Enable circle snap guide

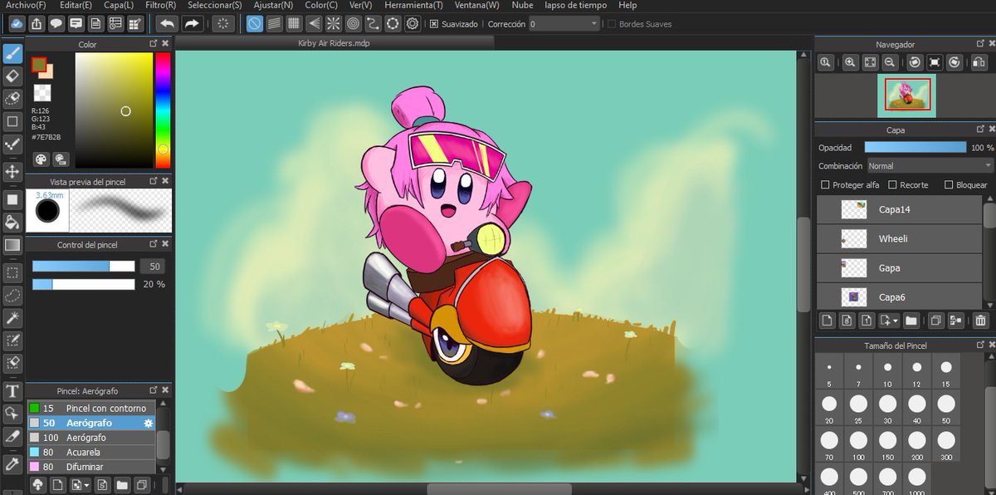(354, 24)
